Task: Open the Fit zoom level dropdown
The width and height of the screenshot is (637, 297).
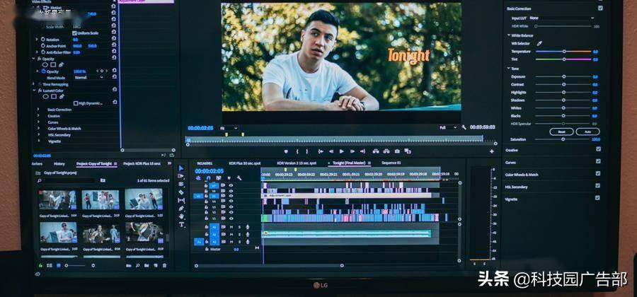Action: click(229, 128)
